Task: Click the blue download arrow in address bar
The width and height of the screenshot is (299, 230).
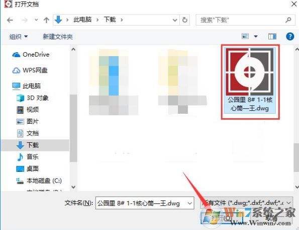Action: point(58,20)
